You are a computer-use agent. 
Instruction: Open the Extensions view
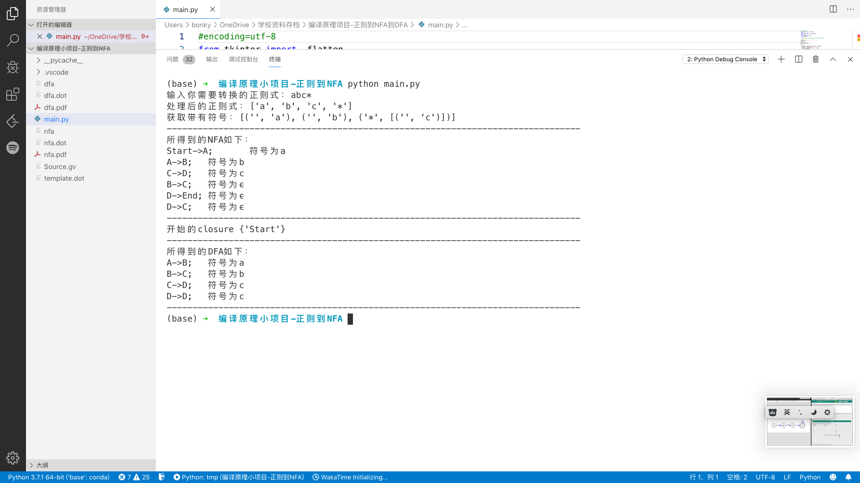tap(13, 94)
